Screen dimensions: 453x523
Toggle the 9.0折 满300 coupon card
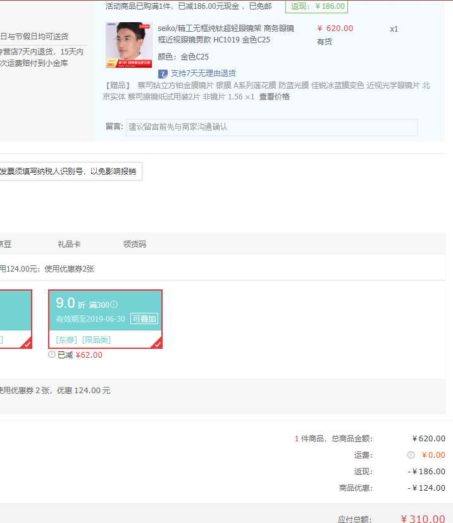(105, 319)
